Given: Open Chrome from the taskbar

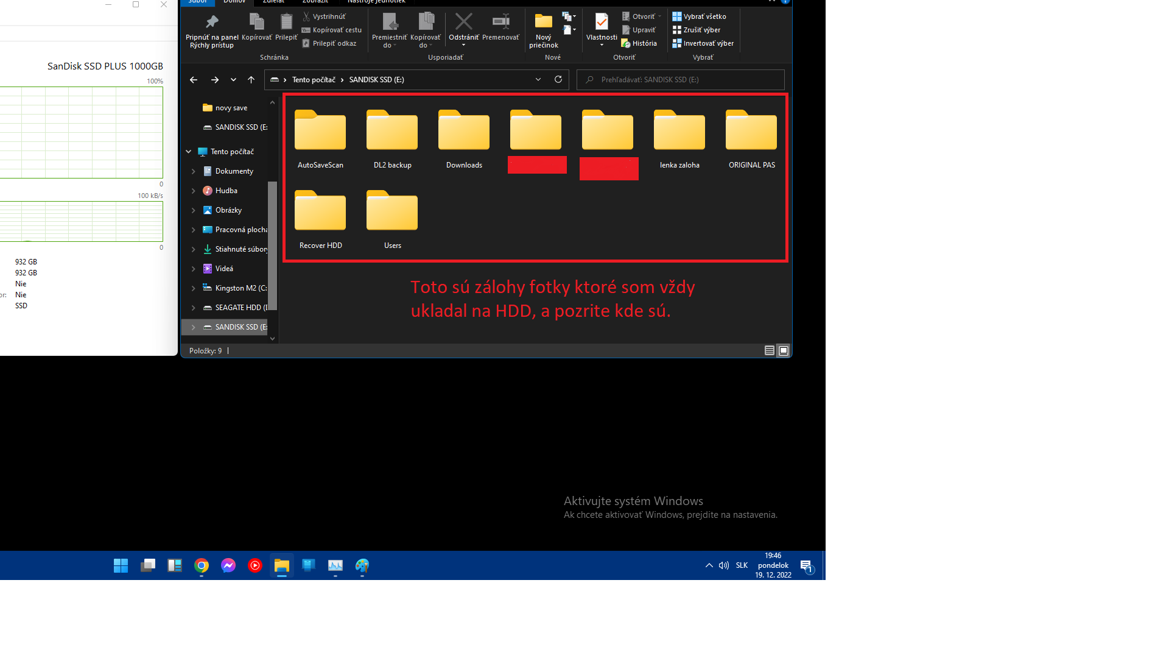Looking at the screenshot, I should point(202,565).
